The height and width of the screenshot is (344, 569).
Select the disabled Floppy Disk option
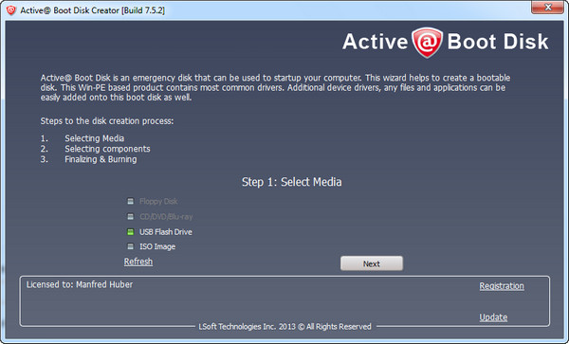tap(153, 201)
